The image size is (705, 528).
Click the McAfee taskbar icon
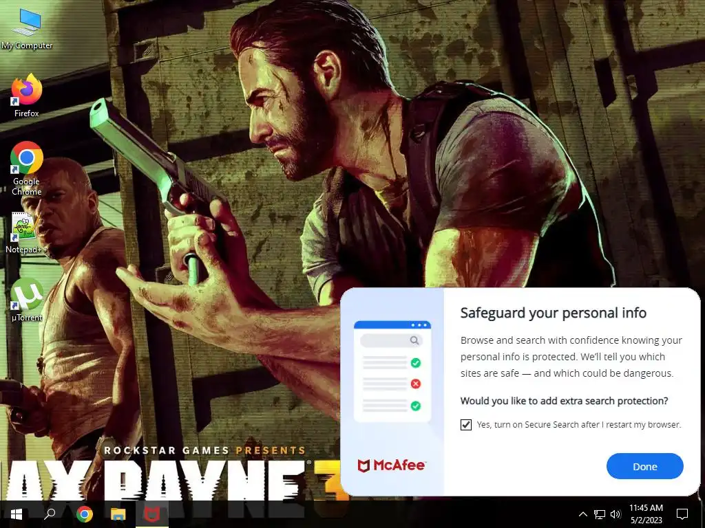pyautogui.click(x=152, y=514)
